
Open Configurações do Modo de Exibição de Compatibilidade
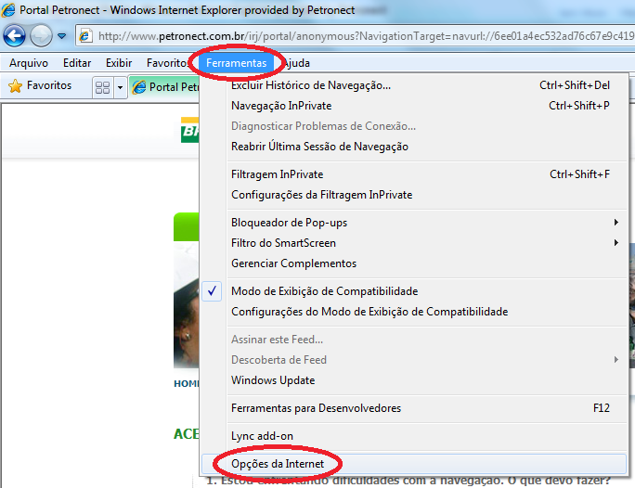(414, 312)
